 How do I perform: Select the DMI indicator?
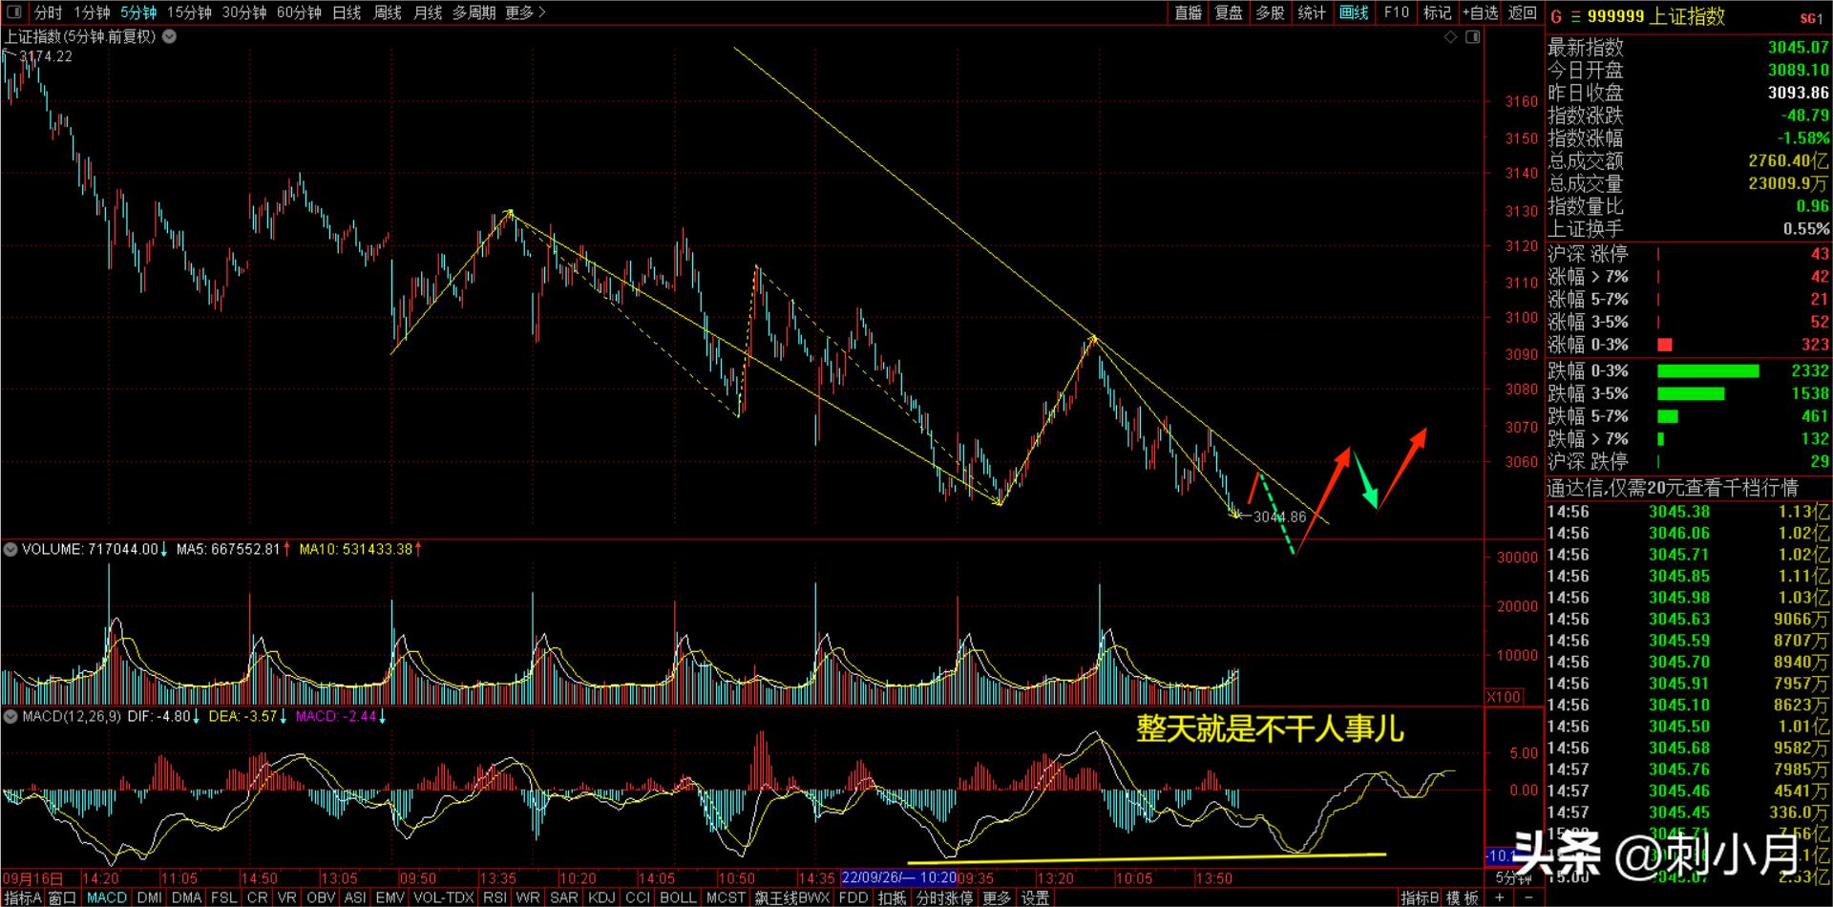[x=150, y=897]
